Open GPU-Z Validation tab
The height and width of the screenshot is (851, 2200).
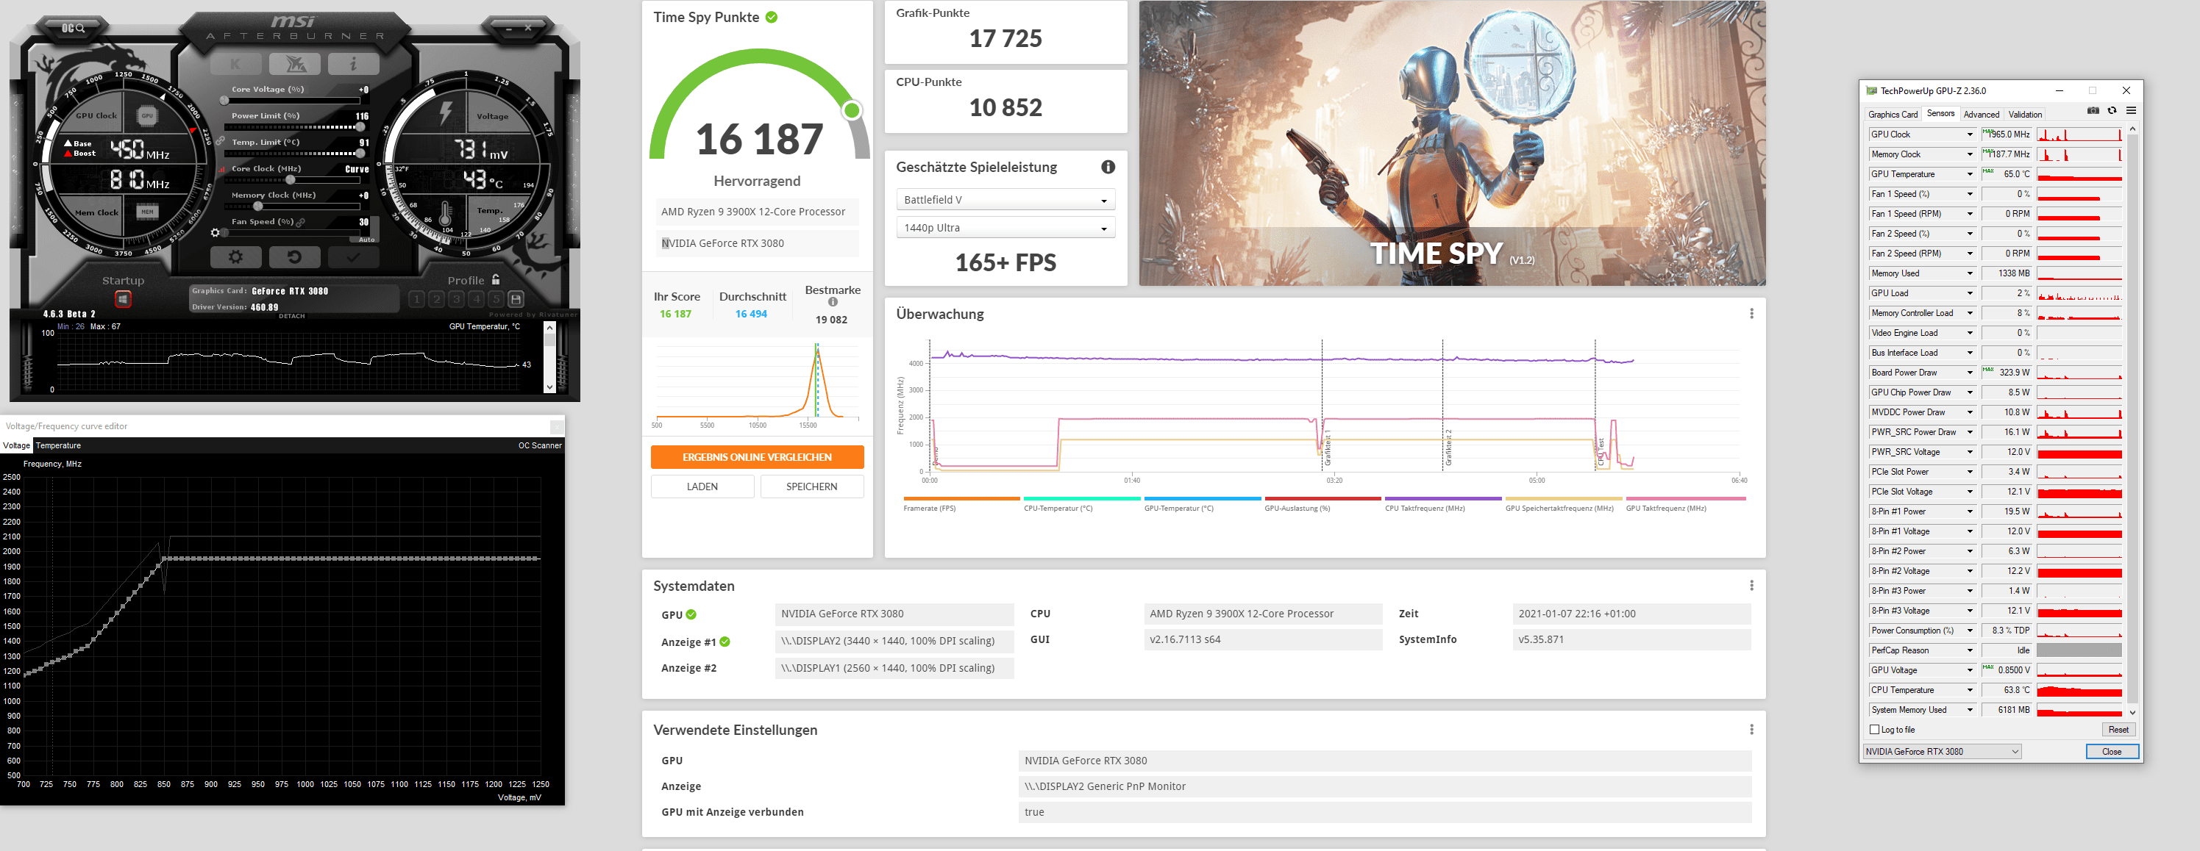click(2024, 115)
